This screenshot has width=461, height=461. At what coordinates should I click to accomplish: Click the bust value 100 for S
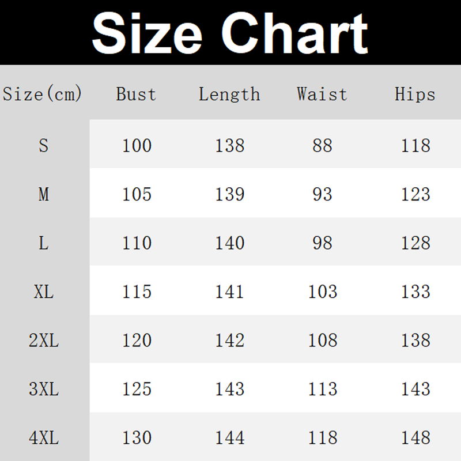137,145
